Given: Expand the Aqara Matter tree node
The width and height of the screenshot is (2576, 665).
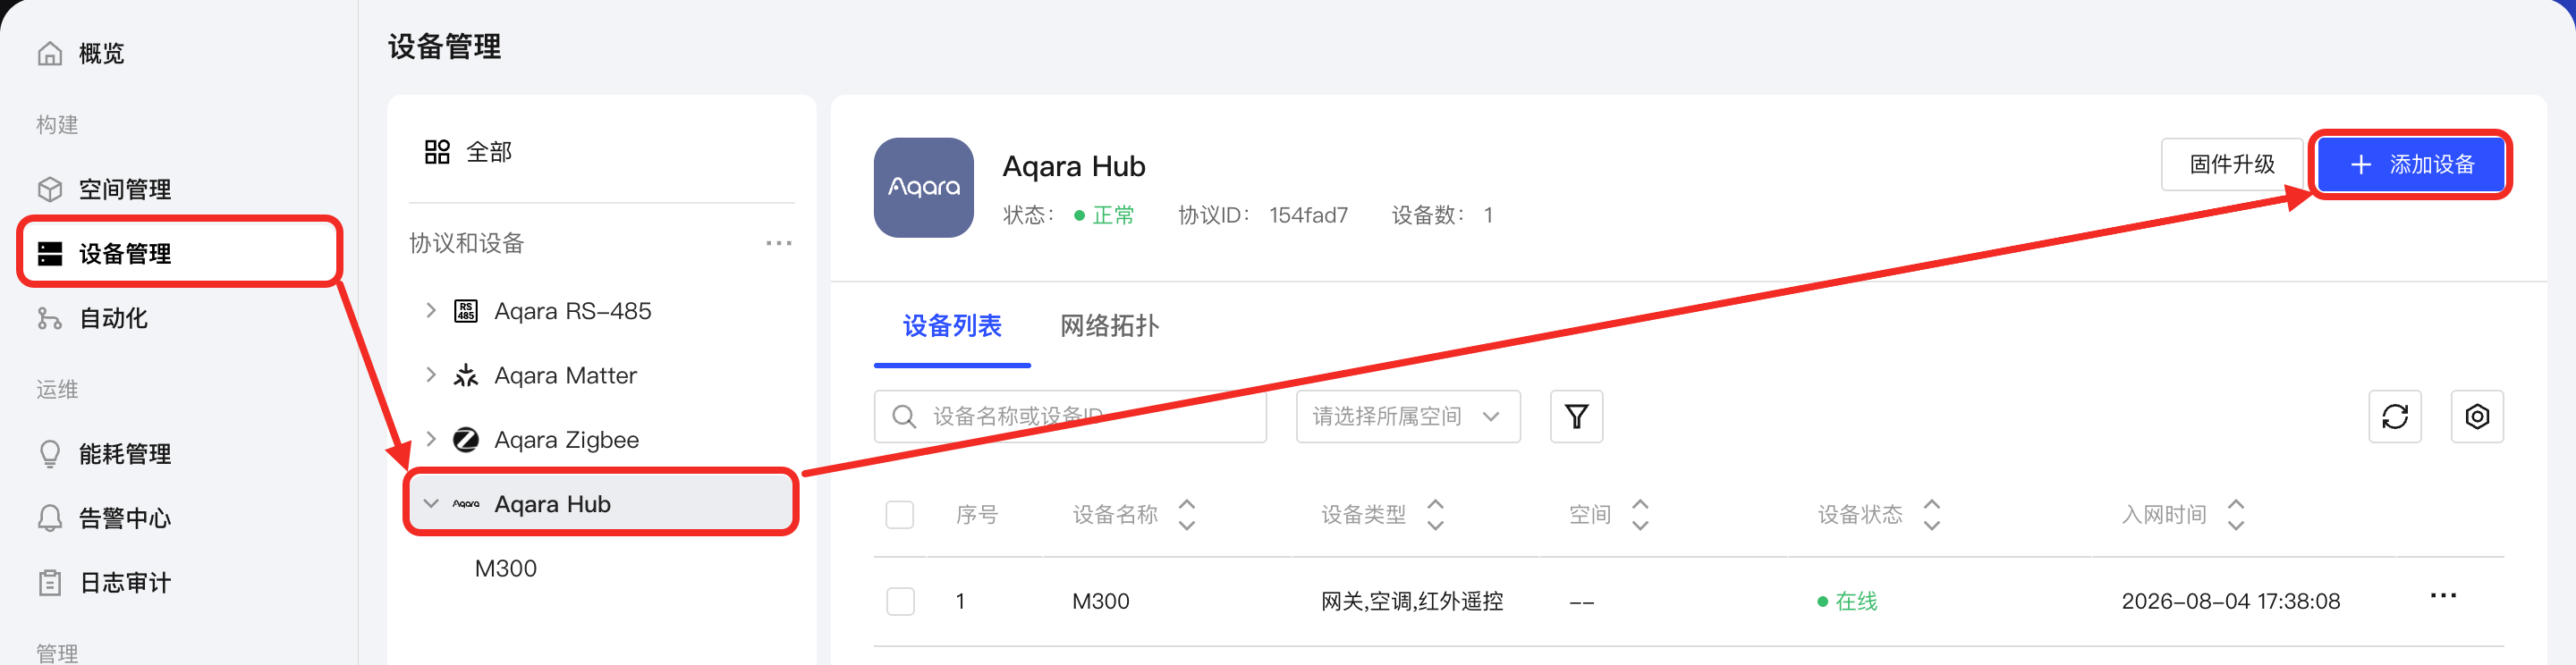Looking at the screenshot, I should tap(431, 375).
